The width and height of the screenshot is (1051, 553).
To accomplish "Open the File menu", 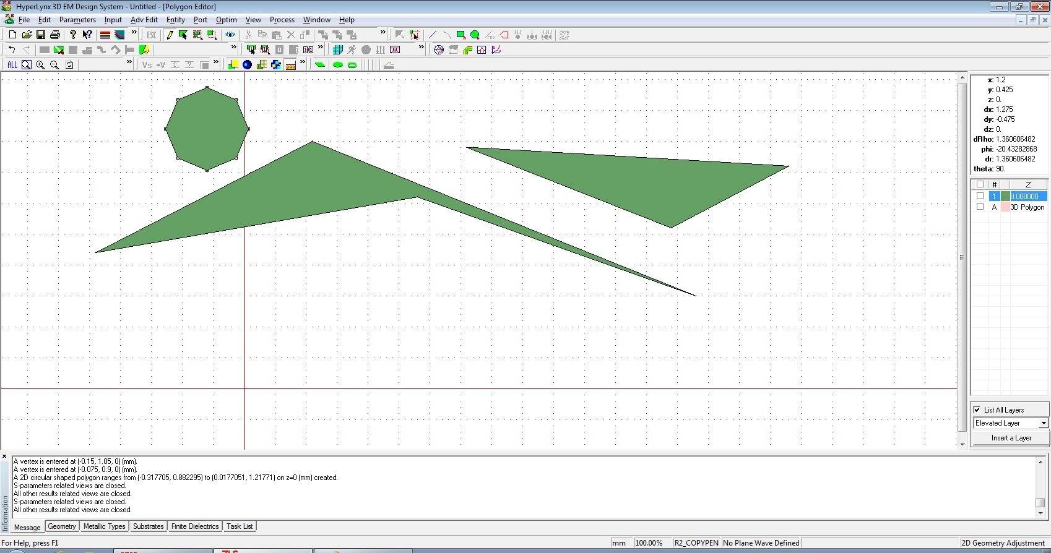I will click(x=24, y=20).
